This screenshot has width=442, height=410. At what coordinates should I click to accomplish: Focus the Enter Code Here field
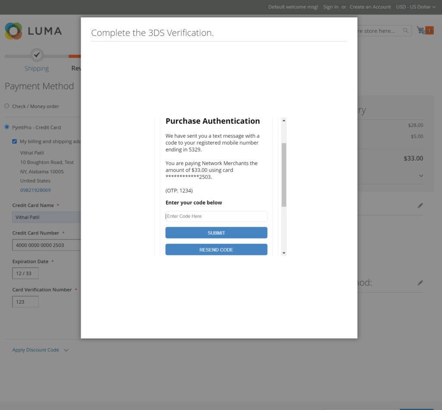pyautogui.click(x=216, y=216)
